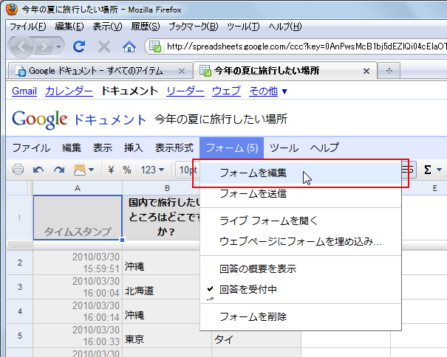Open Firefox ブックマーク(B) menu
The height and width of the screenshot is (357, 447).
tap(194, 27)
